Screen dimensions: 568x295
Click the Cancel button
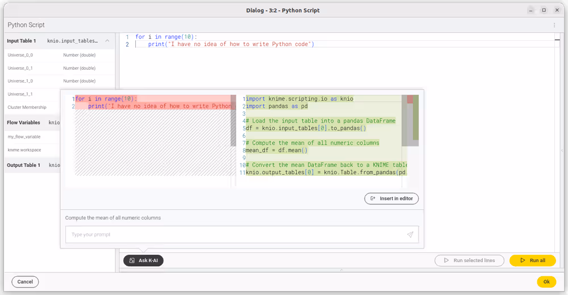(25, 281)
